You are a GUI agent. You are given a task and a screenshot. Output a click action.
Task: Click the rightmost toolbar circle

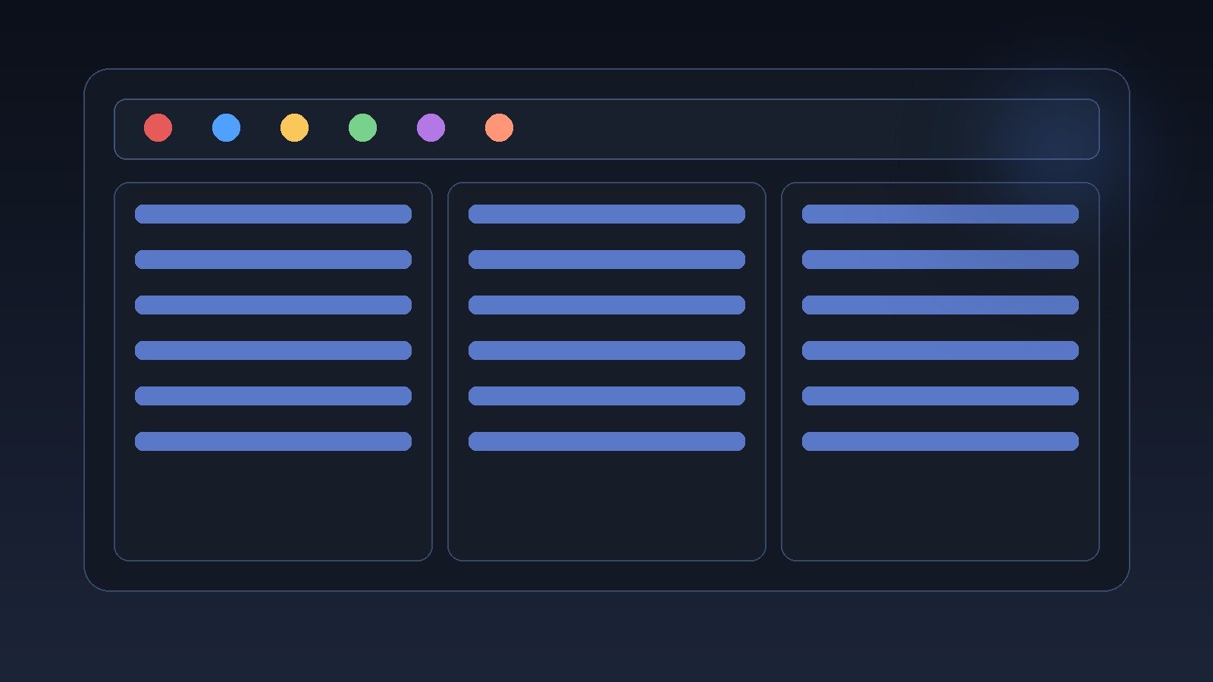pos(500,128)
